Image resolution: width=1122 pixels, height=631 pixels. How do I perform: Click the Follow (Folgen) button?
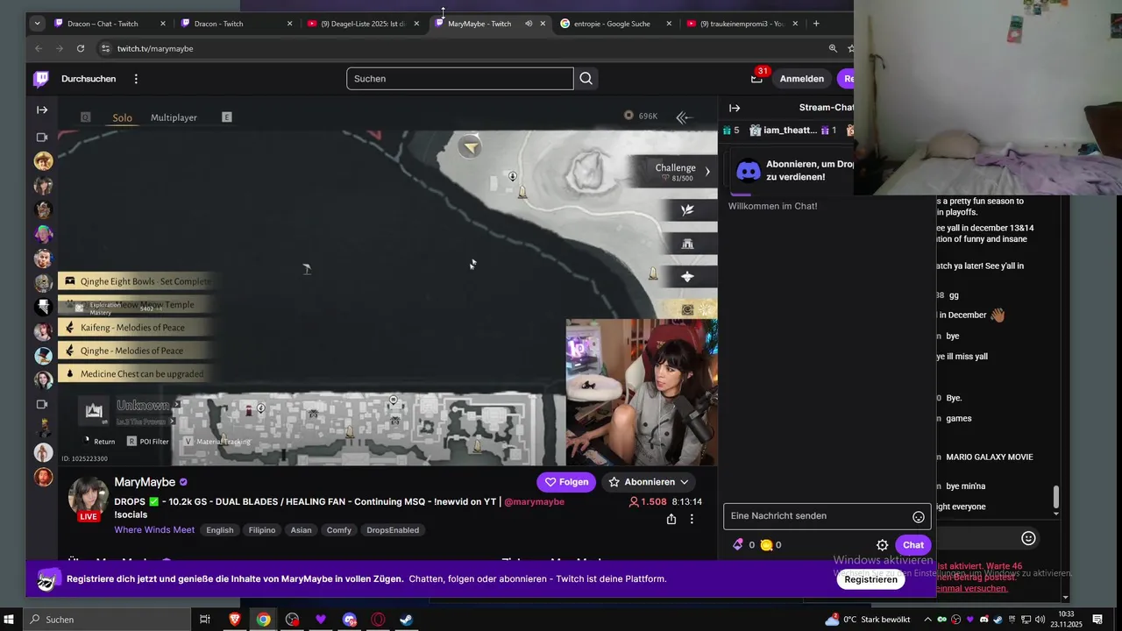pos(566,482)
